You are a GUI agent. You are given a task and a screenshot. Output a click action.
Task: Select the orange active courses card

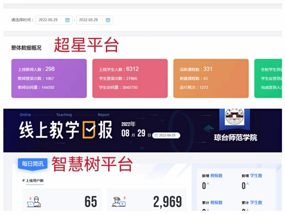pos(211,78)
